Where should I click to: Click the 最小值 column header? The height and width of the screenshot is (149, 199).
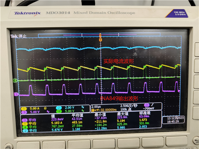[x=100, y=115]
